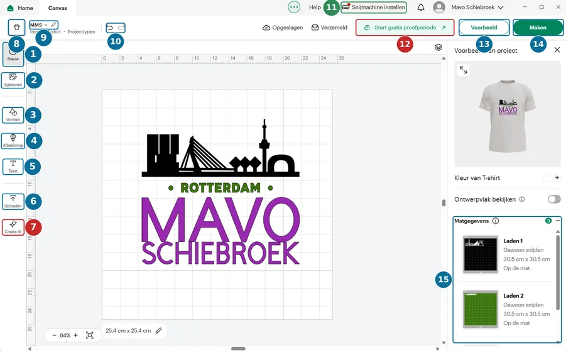
Task: Undo the last action
Action: 111,28
